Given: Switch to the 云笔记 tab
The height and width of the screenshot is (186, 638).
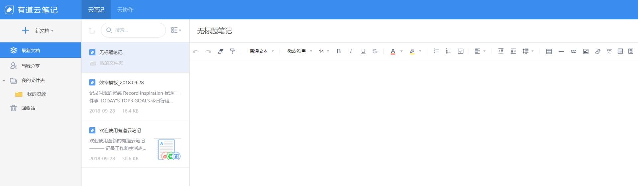Looking at the screenshot, I should pyautogui.click(x=96, y=10).
